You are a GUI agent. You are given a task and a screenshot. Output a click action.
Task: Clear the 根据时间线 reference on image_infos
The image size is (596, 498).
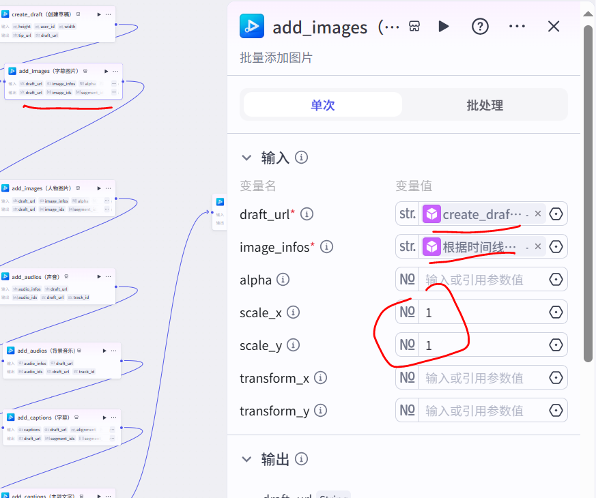coord(538,246)
